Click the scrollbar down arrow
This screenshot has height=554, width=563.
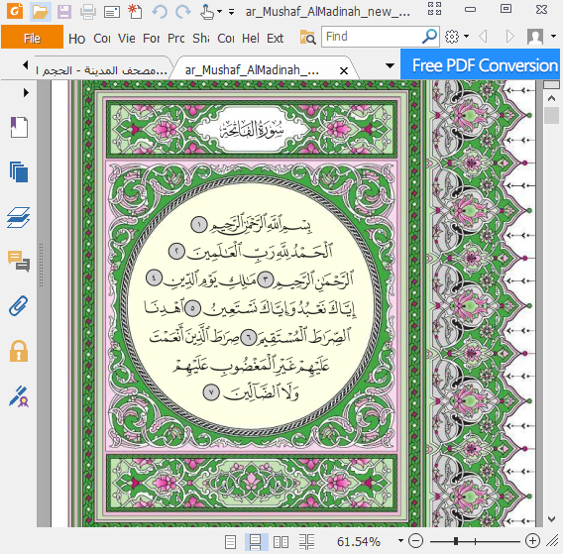pyautogui.click(x=552, y=518)
